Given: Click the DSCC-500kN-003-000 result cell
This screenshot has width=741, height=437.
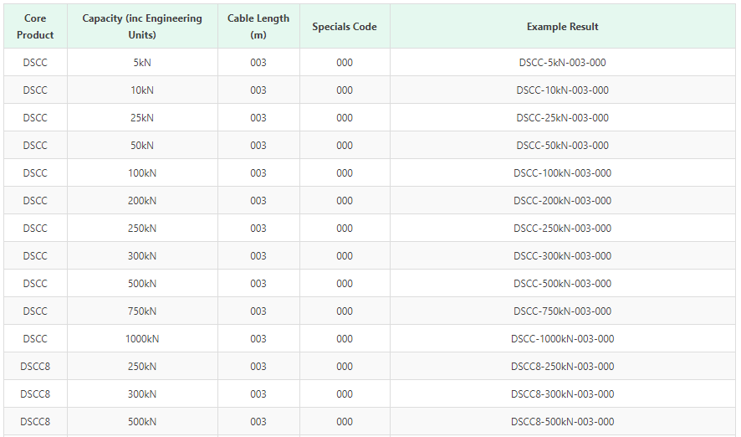Looking at the screenshot, I should click(x=562, y=284).
